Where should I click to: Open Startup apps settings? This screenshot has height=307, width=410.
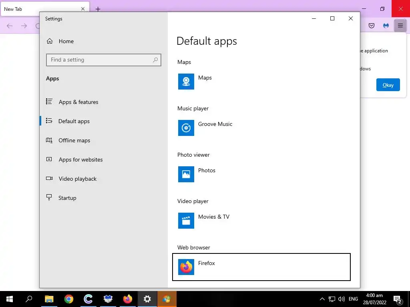pyautogui.click(x=67, y=198)
